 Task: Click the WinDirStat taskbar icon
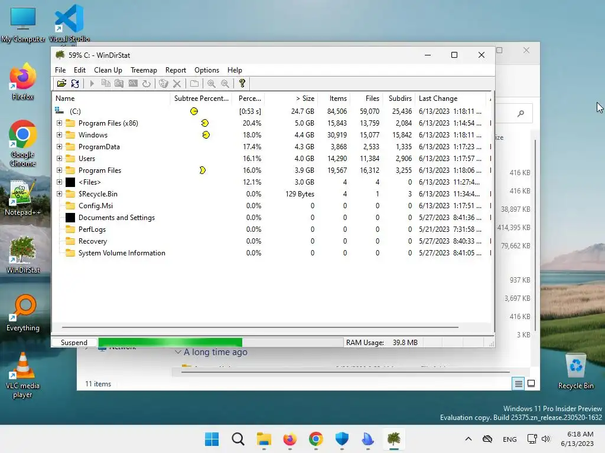[393, 439]
